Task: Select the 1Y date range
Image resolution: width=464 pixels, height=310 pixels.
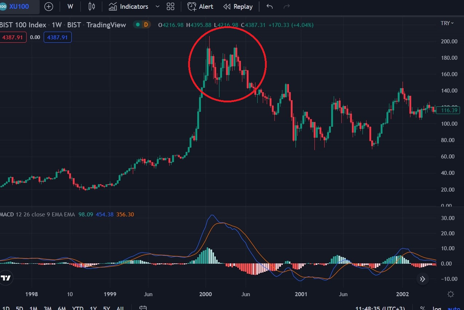Action: point(93,308)
